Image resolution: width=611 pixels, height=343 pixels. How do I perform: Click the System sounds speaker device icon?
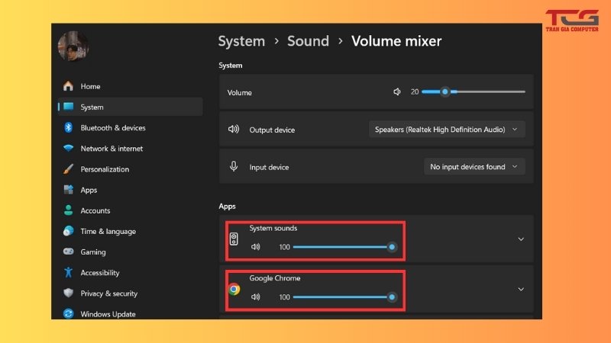tap(234, 239)
